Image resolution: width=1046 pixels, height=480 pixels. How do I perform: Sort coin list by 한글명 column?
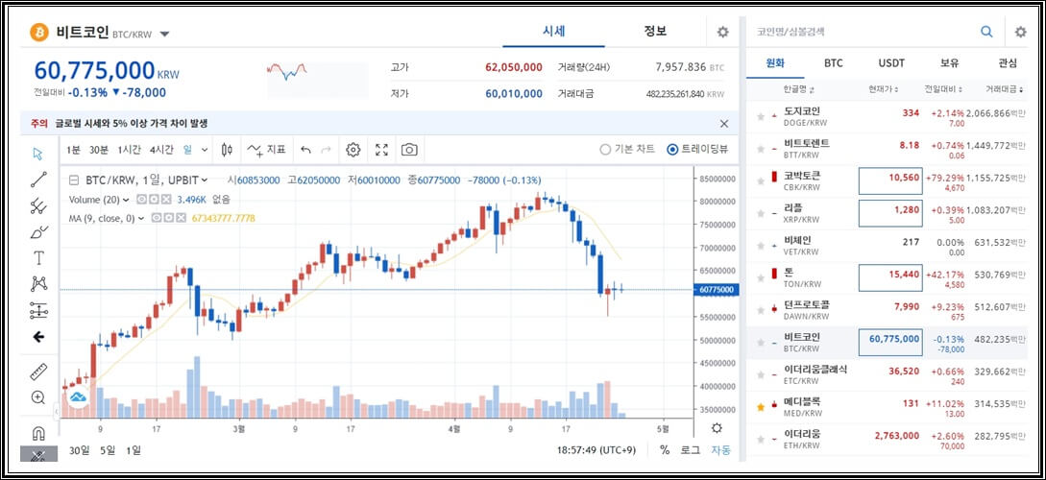[x=799, y=88]
